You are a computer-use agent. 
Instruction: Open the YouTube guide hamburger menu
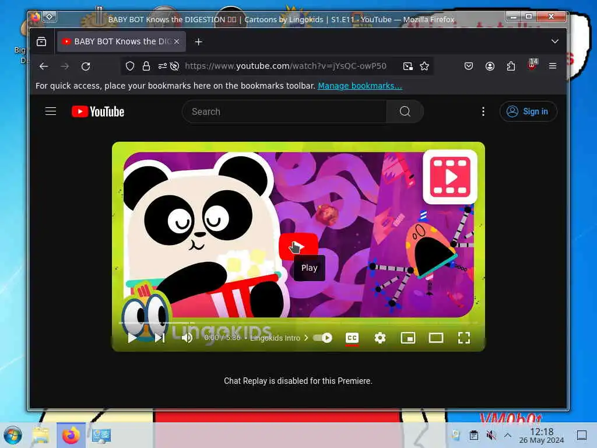click(x=51, y=111)
